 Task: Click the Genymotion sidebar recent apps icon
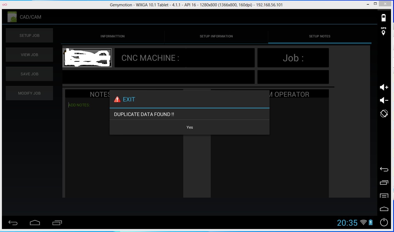coord(384,182)
